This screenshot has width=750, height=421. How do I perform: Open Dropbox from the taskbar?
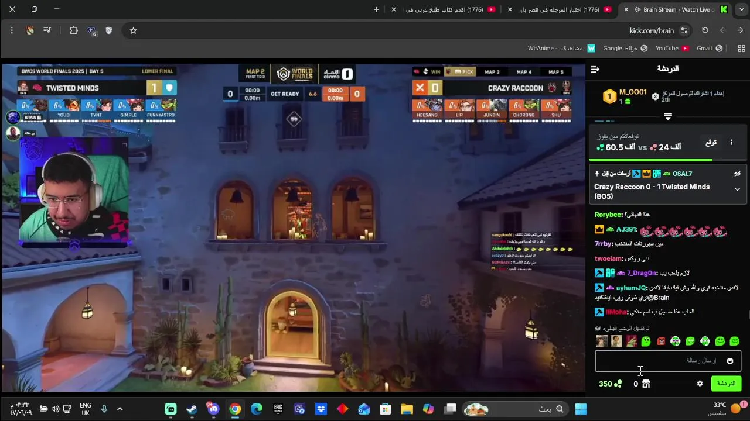321,409
